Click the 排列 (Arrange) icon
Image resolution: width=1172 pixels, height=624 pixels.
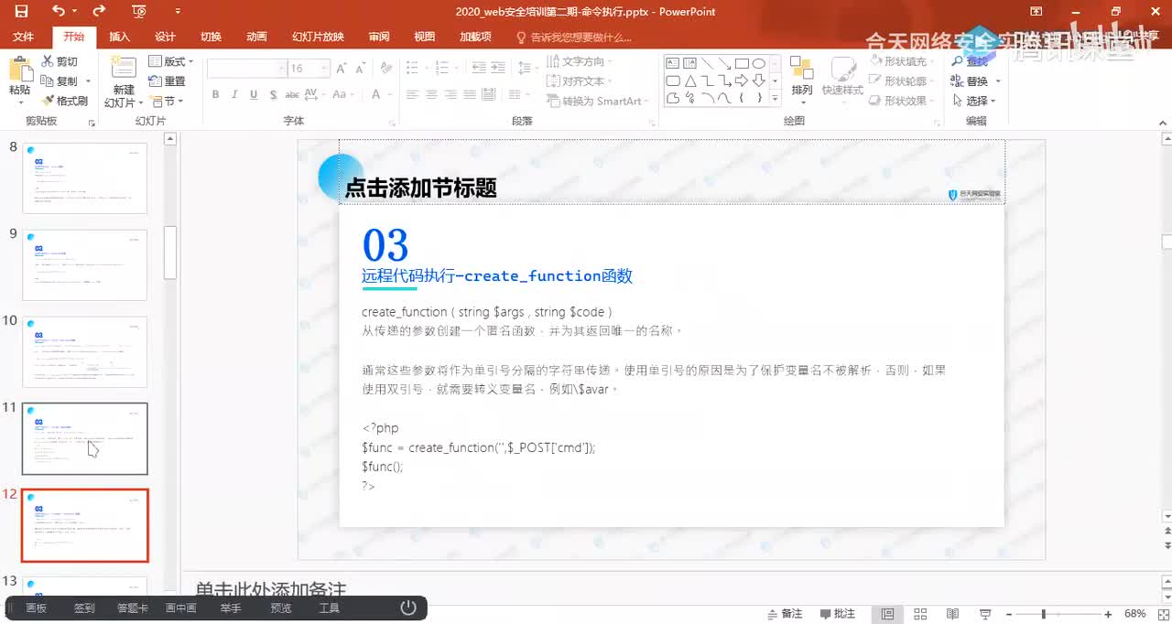pyautogui.click(x=802, y=69)
